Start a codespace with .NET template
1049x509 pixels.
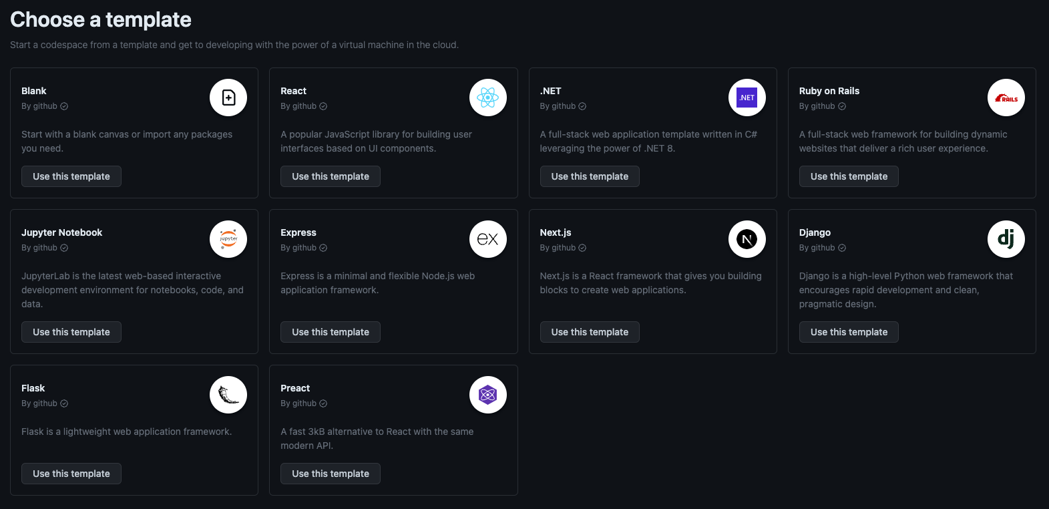[x=590, y=176]
